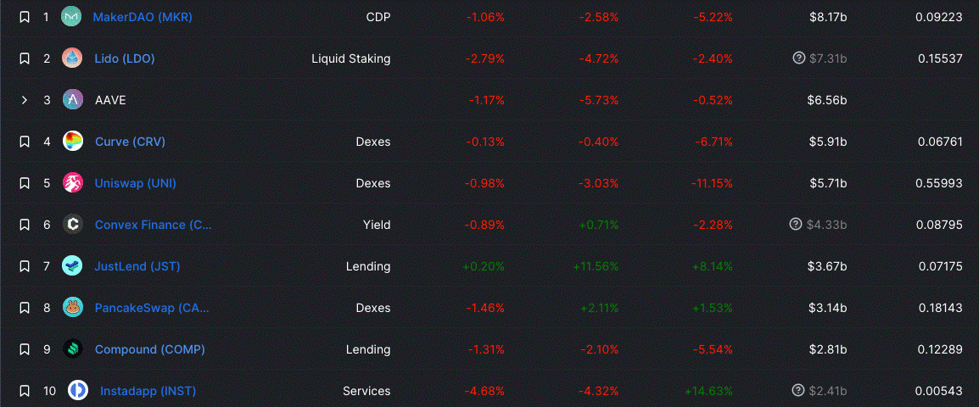The image size is (979, 407).
Task: Click the Liquid Staking category for Lido
Action: pyautogui.click(x=350, y=59)
